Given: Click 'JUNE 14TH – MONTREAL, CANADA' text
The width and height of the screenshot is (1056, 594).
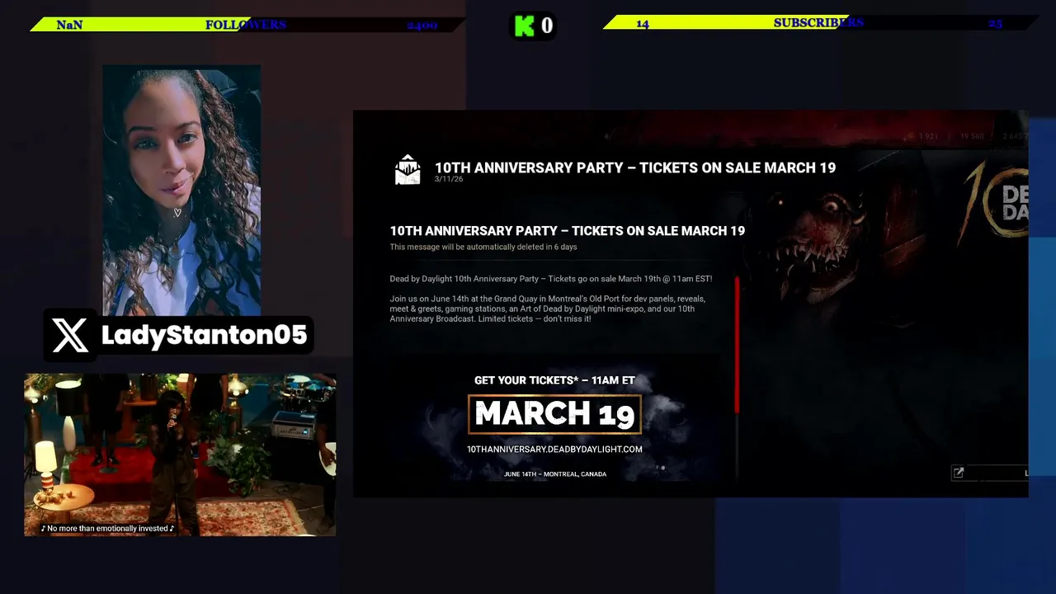Looking at the screenshot, I should tap(555, 474).
